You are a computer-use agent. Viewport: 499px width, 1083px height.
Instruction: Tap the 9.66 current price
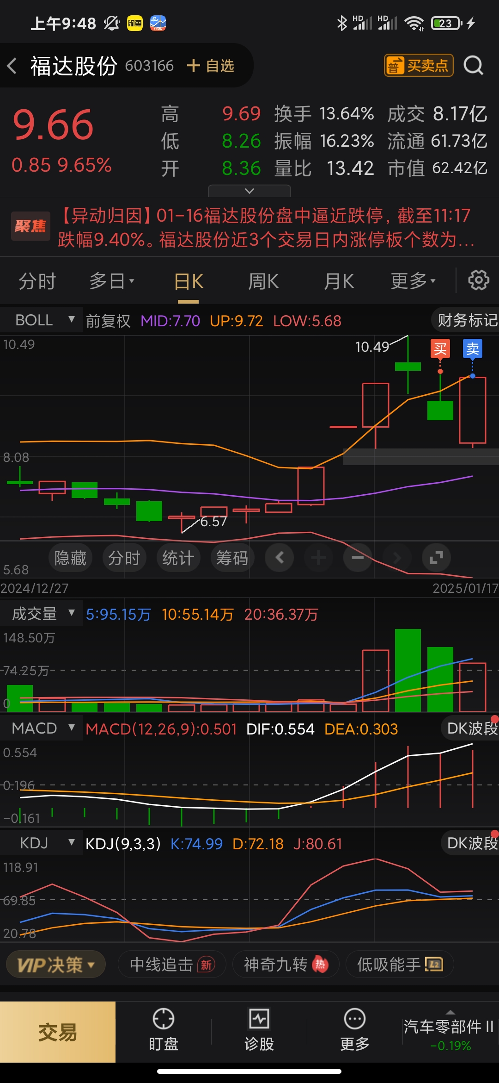tap(53, 125)
